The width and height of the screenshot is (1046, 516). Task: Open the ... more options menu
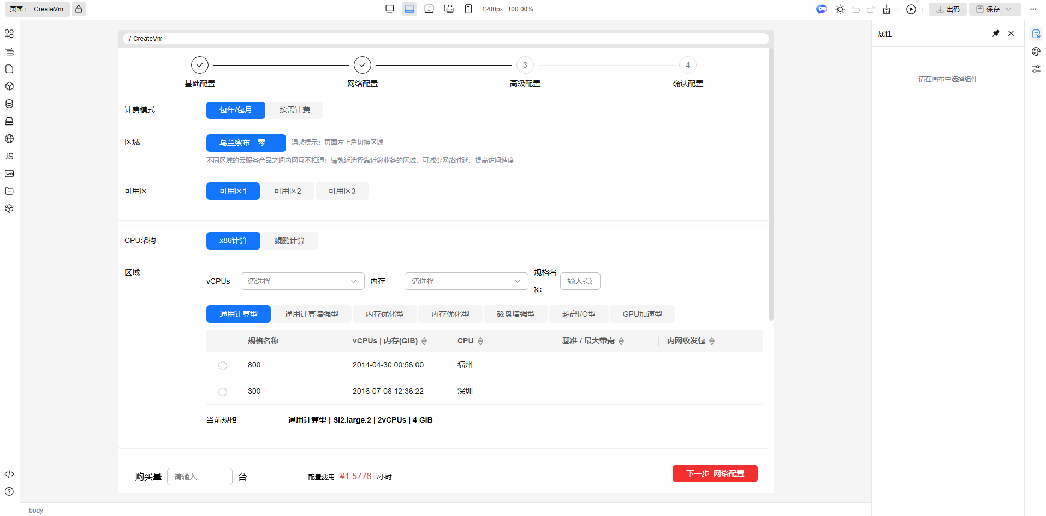coord(1032,9)
